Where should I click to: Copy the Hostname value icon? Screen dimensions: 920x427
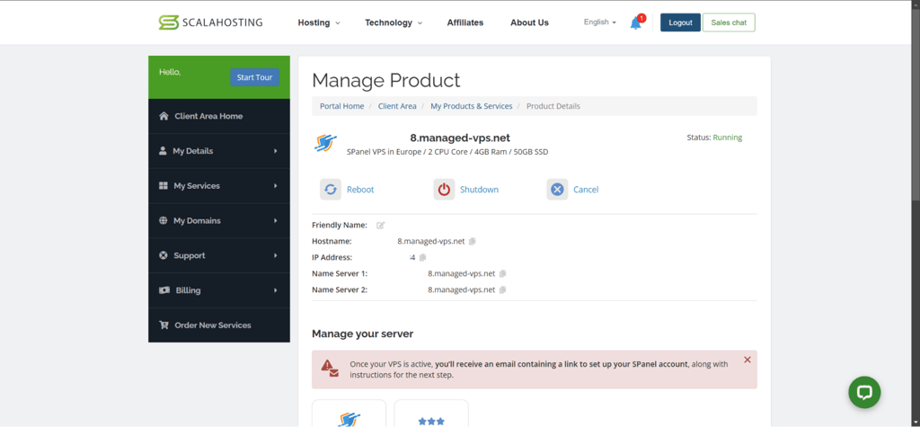[473, 242]
